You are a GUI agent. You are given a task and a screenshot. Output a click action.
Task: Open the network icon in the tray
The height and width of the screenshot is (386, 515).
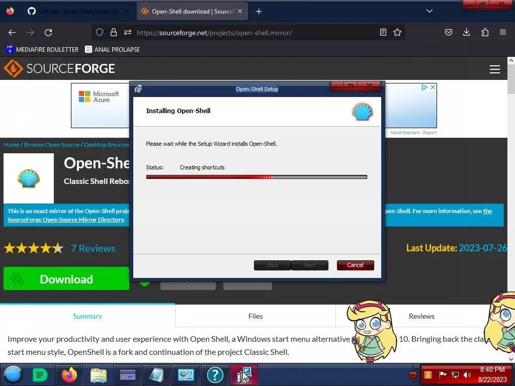455,374
